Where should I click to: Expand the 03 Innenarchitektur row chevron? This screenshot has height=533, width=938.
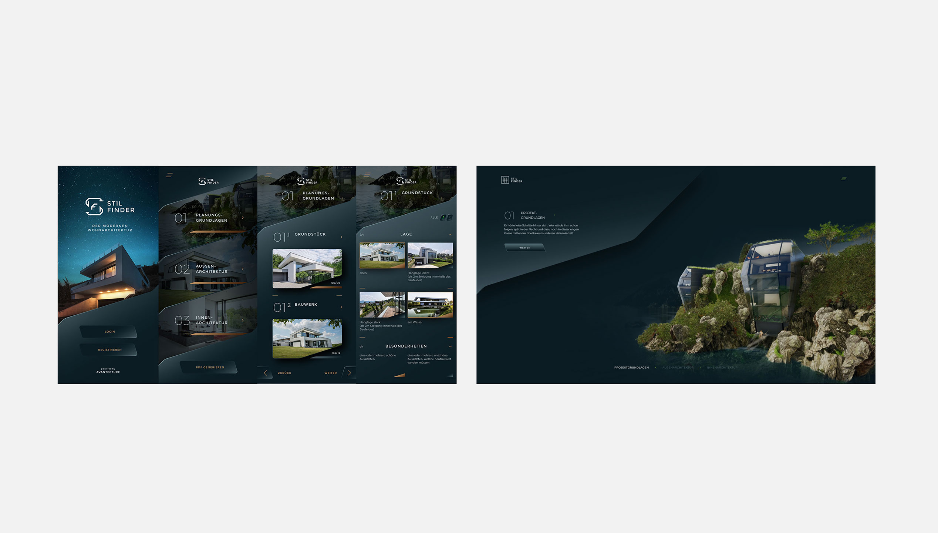(243, 320)
